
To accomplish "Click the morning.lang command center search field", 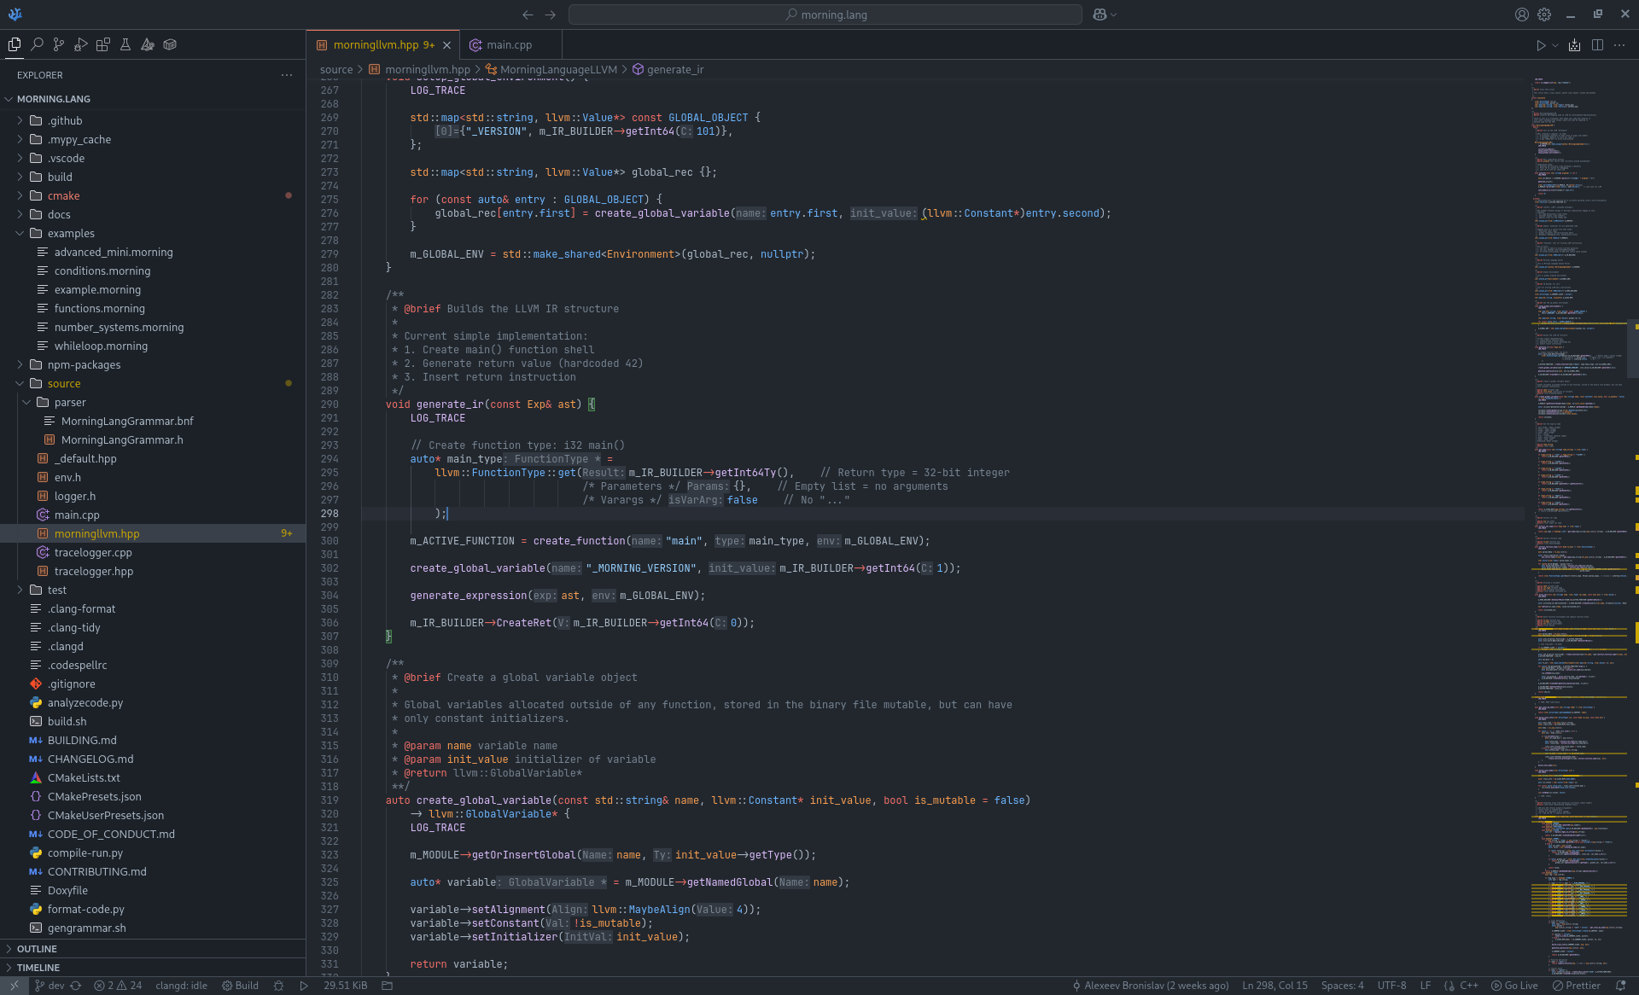I will [825, 15].
